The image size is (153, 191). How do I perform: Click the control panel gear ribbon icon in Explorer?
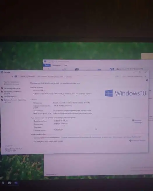coord(112,69)
